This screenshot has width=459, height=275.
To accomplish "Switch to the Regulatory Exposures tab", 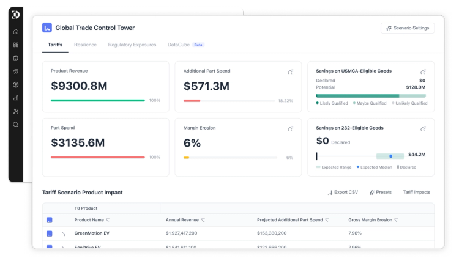I will 132,45.
